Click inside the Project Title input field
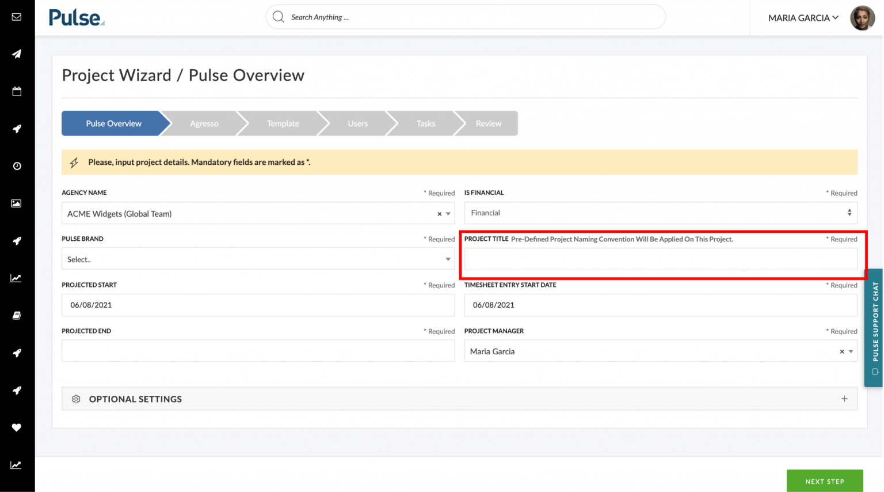Viewport: 884px width, 492px height. coord(661,259)
